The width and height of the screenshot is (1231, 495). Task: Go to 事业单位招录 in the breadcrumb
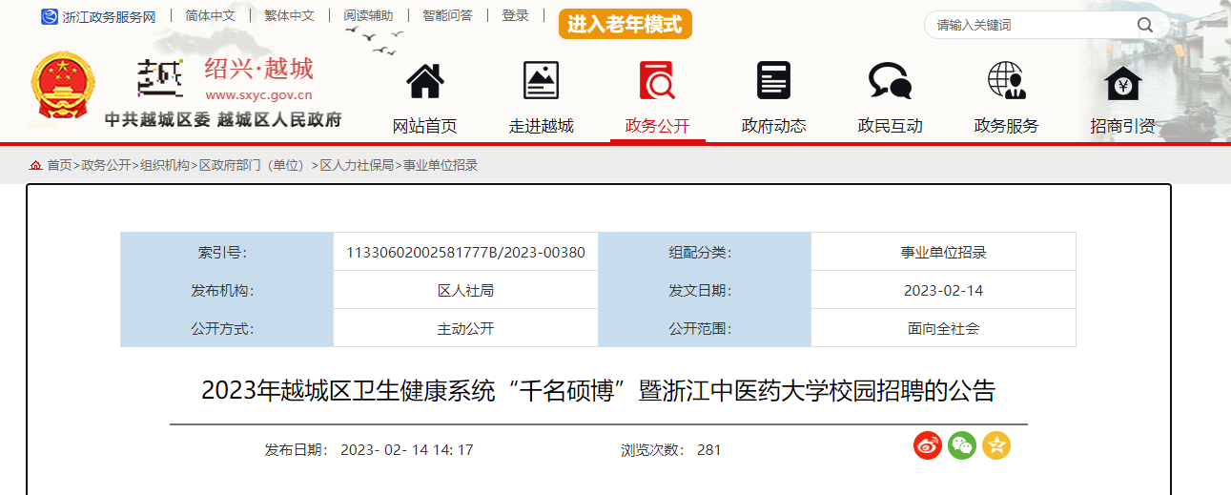[441, 166]
